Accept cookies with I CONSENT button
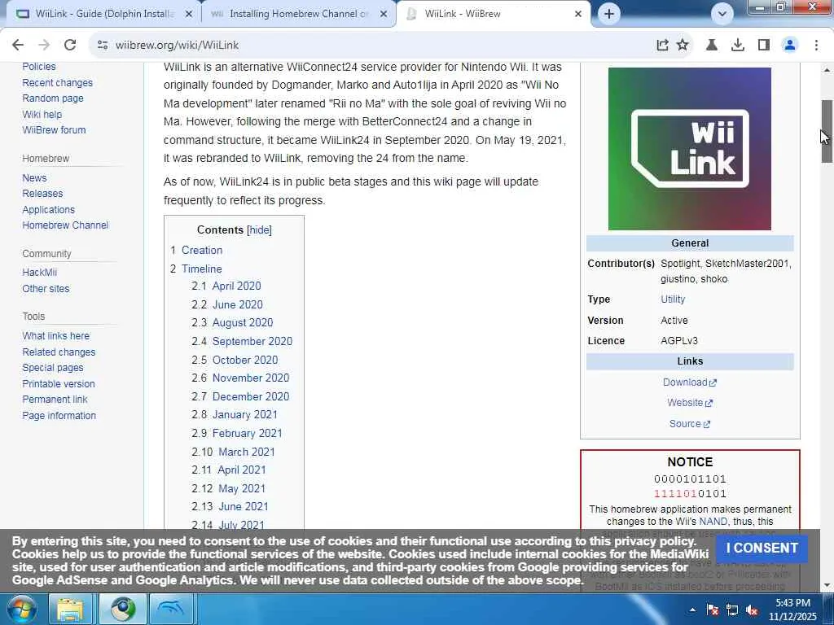Image resolution: width=834 pixels, height=625 pixels. coord(762,549)
